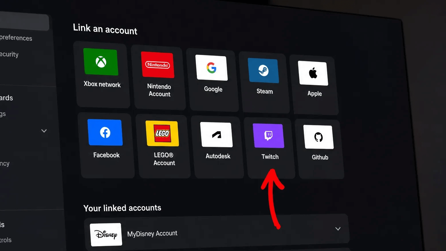The image size is (446, 251).
Task: Click the 'Xbox network' label
Action: click(x=102, y=84)
